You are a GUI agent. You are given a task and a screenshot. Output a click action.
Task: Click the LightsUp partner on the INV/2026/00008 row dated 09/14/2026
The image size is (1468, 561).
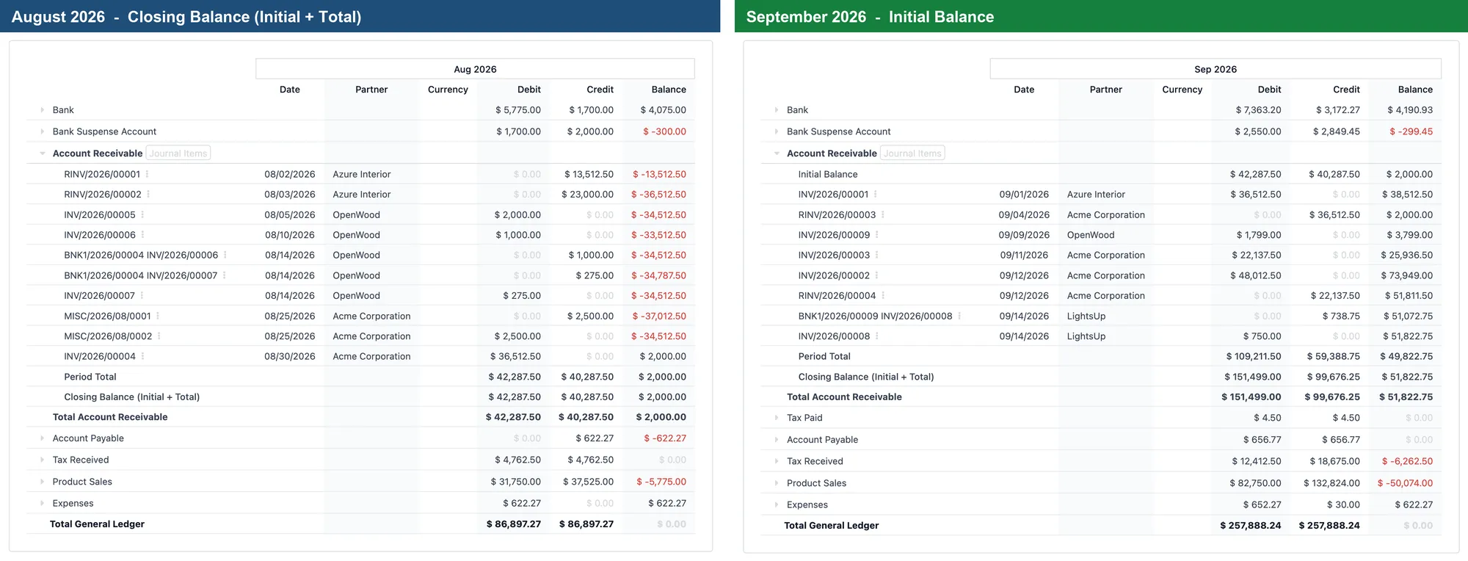click(x=1086, y=336)
